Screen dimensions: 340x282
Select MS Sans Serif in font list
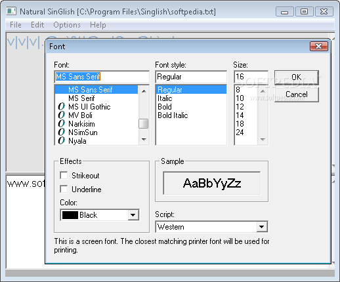(96, 90)
